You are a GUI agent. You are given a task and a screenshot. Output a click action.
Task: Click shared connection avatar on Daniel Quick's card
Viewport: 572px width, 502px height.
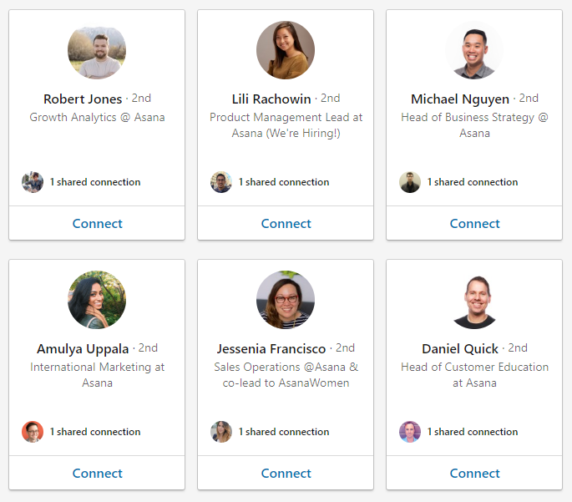coord(410,432)
